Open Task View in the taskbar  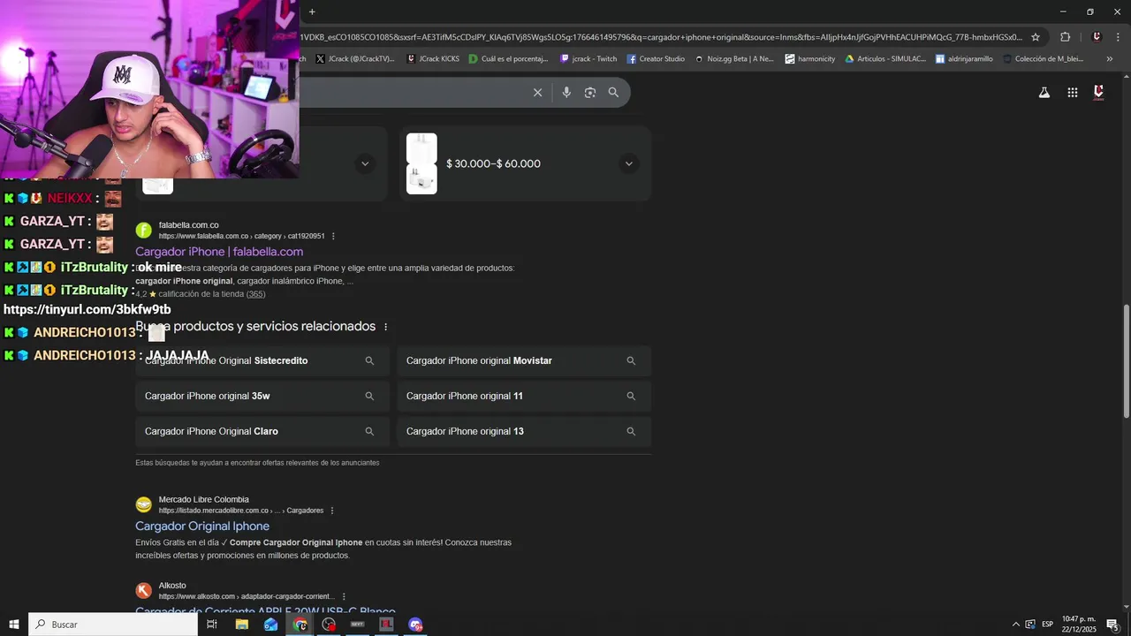212,625
